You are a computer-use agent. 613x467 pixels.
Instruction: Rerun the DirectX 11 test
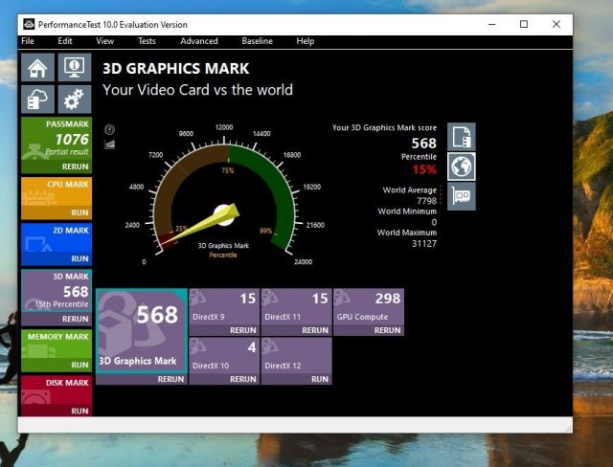click(315, 330)
